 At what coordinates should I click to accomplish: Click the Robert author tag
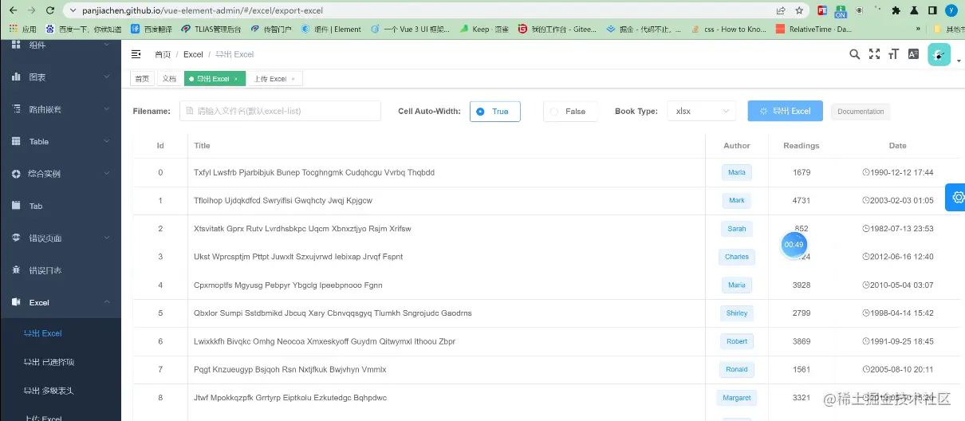736,341
